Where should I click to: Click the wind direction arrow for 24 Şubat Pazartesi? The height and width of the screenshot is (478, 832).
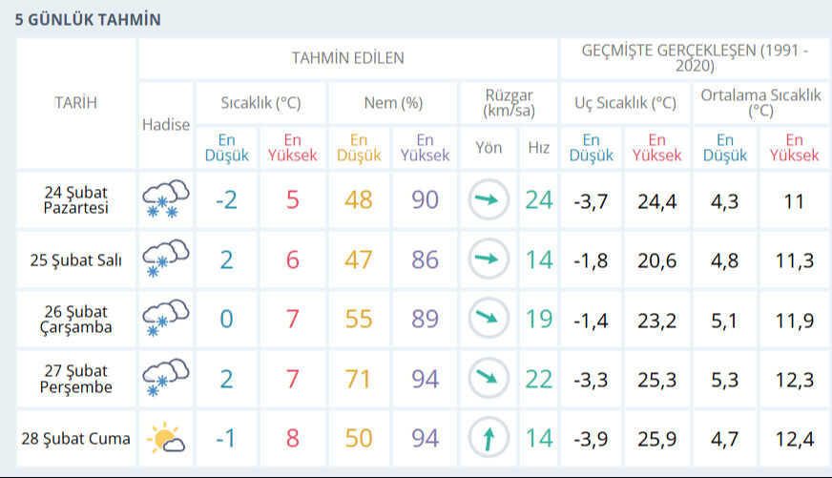489,200
